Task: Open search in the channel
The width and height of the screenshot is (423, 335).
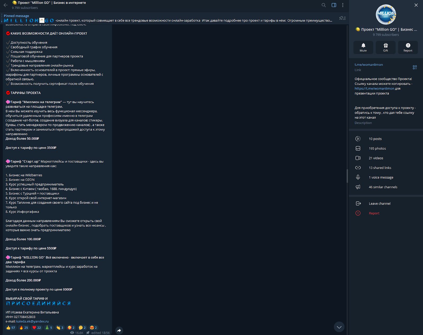Action: (324, 5)
